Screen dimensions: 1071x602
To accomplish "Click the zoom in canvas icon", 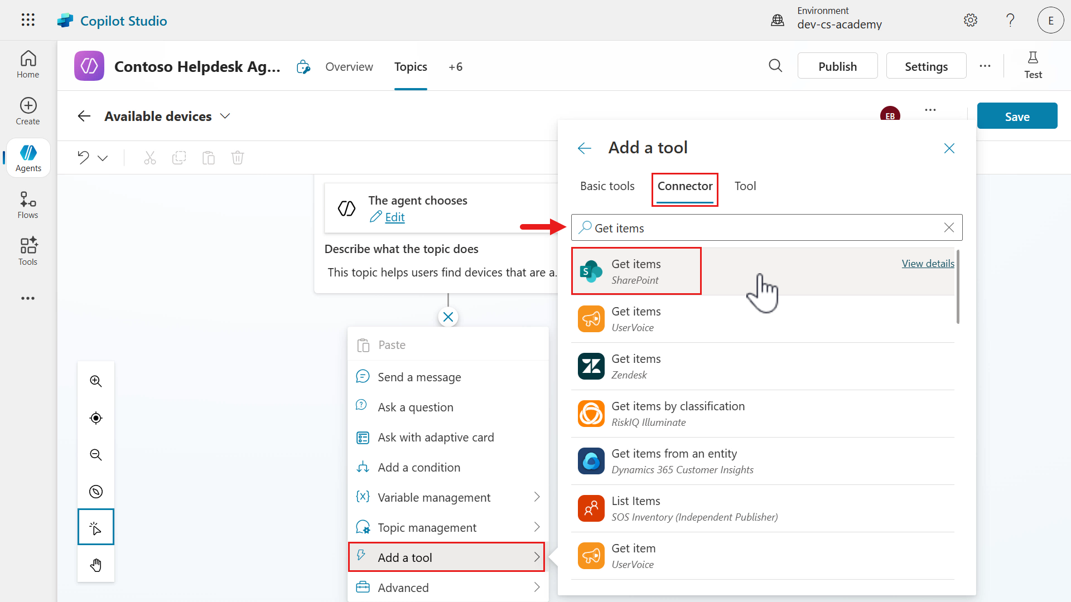I will tap(96, 381).
